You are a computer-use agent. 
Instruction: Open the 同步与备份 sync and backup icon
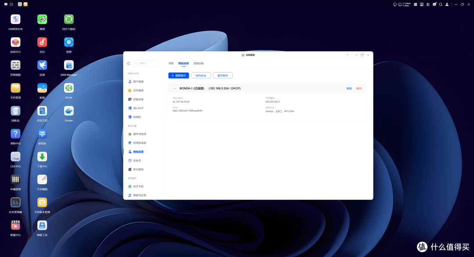click(68, 19)
